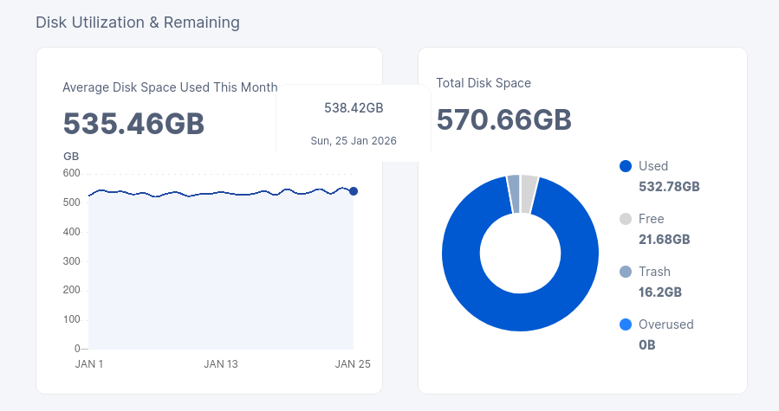Screen dimensions: 779x411
Task: Click the blue Used legend dot
Action: pyautogui.click(x=626, y=166)
